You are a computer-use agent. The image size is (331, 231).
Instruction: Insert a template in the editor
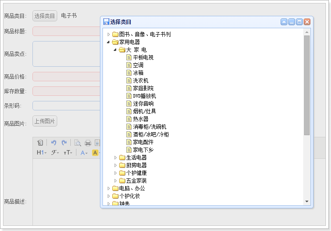click(97, 143)
